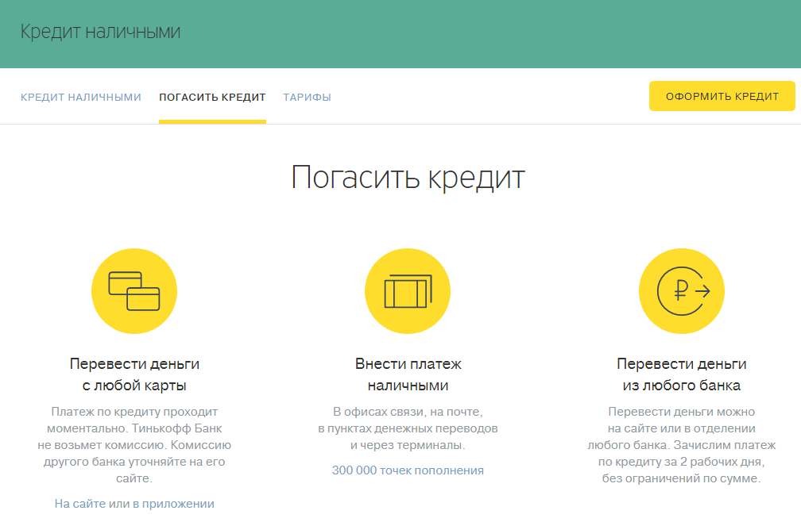801x522 pixels.
Task: Select the Погасить кредит tab
Action: pyautogui.click(x=212, y=98)
